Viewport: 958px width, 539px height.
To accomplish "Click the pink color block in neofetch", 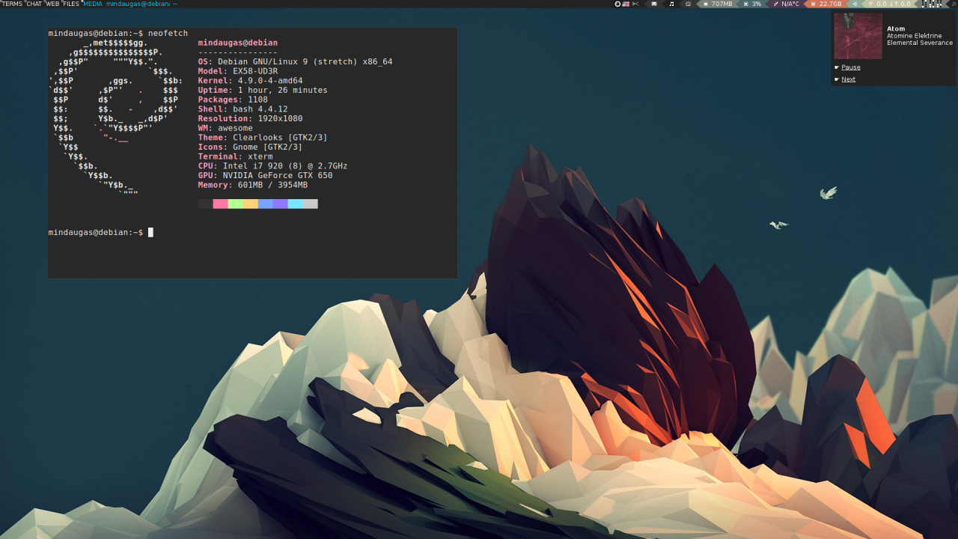I will click(220, 204).
